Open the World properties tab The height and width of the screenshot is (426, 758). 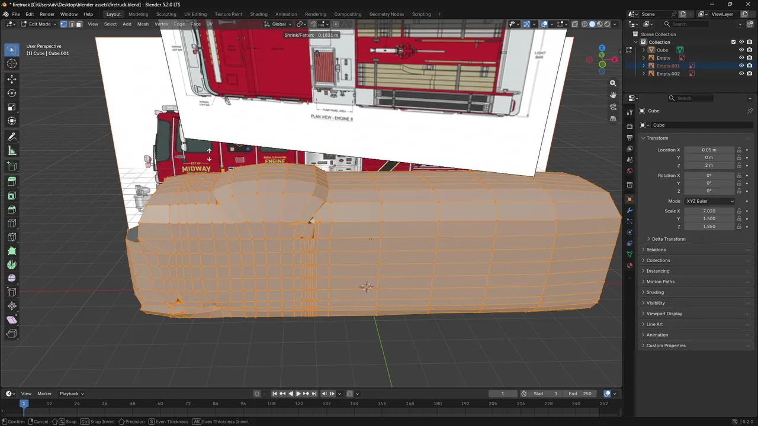[629, 171]
